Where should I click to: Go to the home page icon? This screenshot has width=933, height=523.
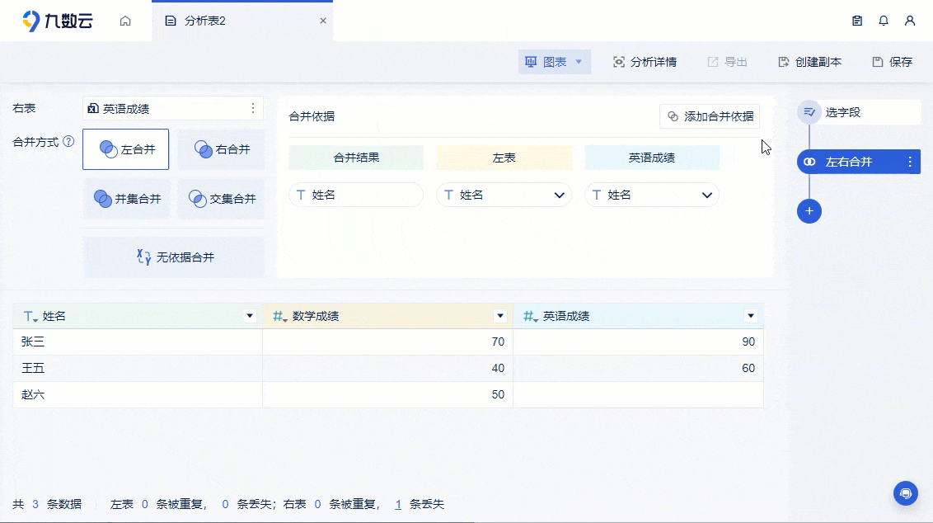tap(125, 21)
